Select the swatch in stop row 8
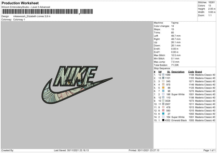This screenshot has width=217, height=153. click(x=163, y=97)
